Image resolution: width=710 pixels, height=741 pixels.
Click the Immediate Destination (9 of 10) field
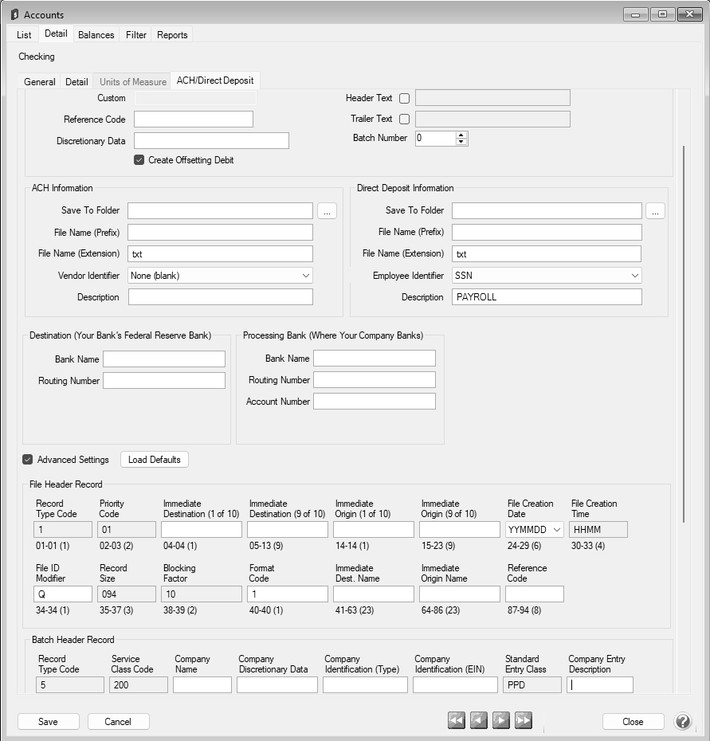tap(288, 529)
